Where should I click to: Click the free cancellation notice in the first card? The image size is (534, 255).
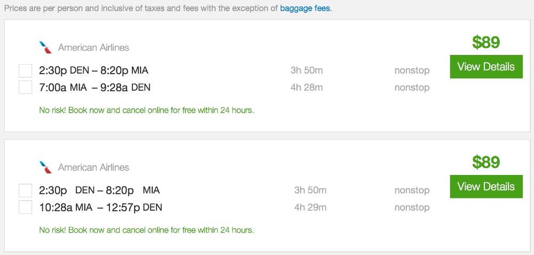146,111
